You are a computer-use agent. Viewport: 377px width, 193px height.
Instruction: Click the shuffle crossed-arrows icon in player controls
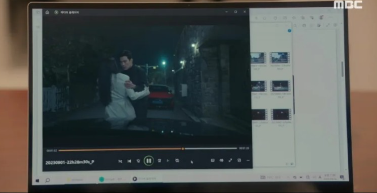120,161
